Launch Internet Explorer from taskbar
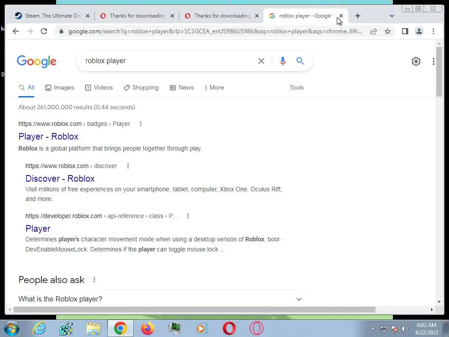 pos(39,328)
